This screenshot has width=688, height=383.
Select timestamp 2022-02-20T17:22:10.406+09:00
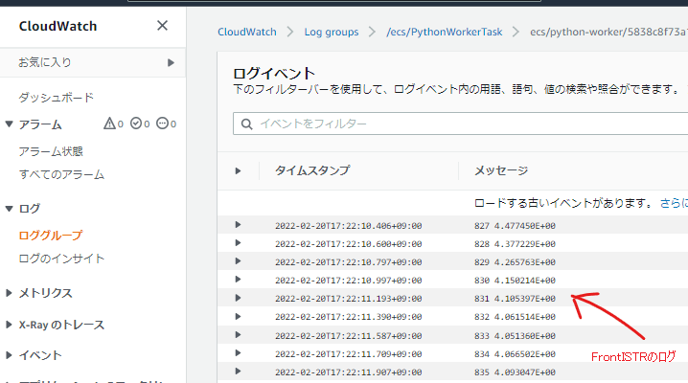click(349, 226)
